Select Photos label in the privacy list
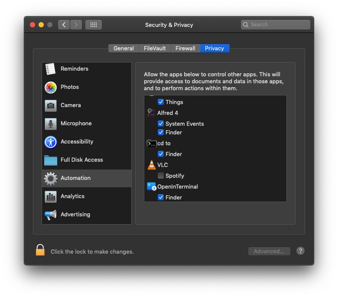Screen dimensions: 338x297 [x=70, y=87]
